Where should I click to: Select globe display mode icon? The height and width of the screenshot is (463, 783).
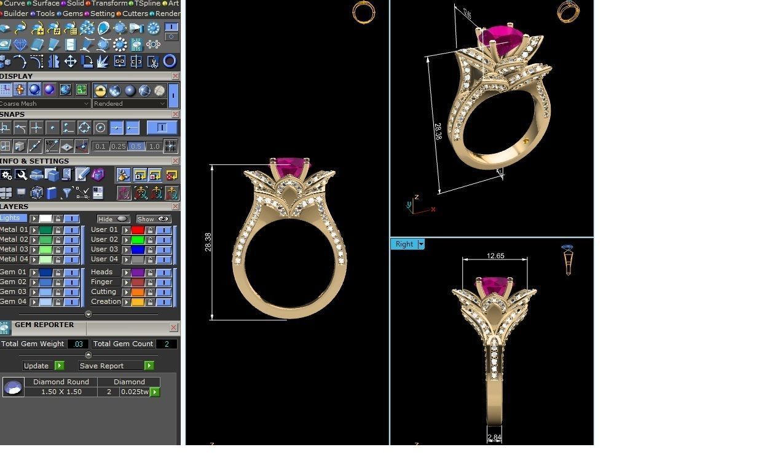(x=65, y=90)
